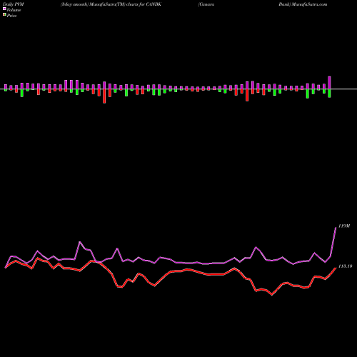Click the '(3day smooth) MunafaSutra(TM) charts for CANBK' text
The height and width of the screenshot is (357, 357).
111,4
